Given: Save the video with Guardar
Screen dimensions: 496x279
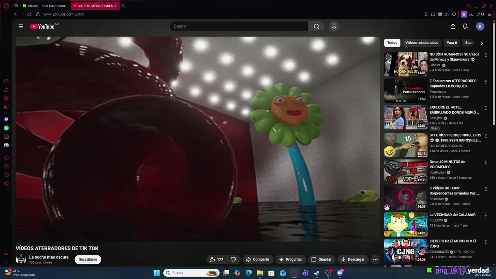Looking at the screenshot, I should 321,260.
